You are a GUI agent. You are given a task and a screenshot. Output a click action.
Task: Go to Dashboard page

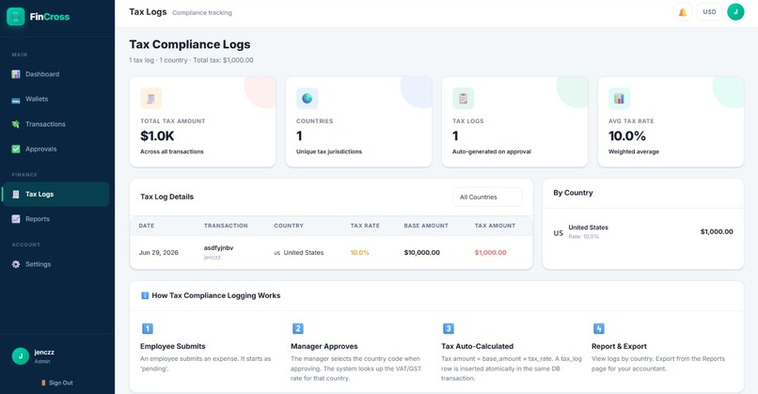(55, 74)
